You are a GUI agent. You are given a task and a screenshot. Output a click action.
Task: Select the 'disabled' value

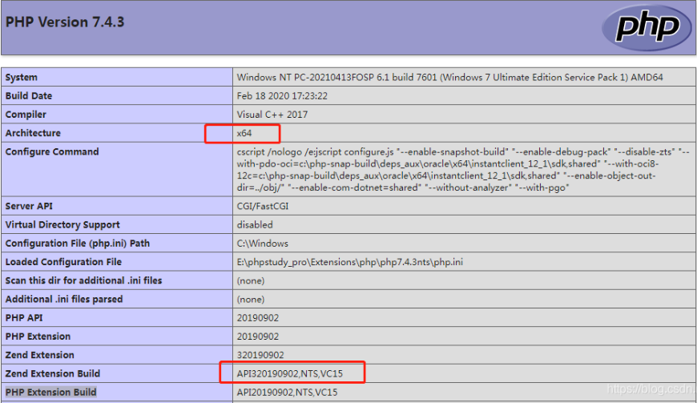tap(255, 225)
